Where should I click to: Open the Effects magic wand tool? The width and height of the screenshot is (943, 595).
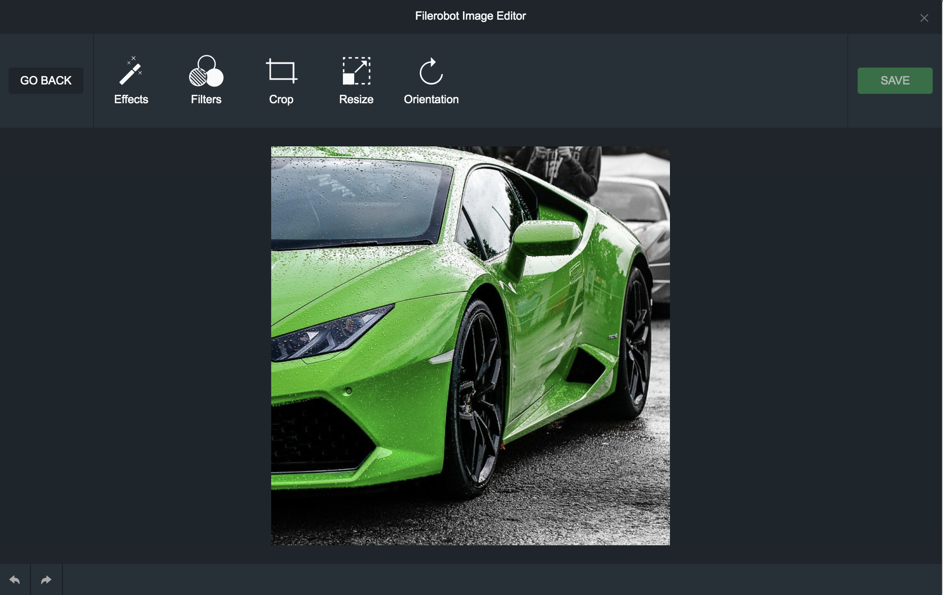point(131,80)
